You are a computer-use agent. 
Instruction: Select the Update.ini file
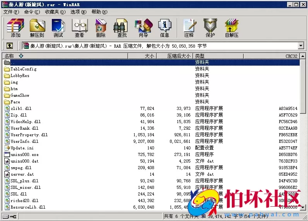[x=19, y=148]
